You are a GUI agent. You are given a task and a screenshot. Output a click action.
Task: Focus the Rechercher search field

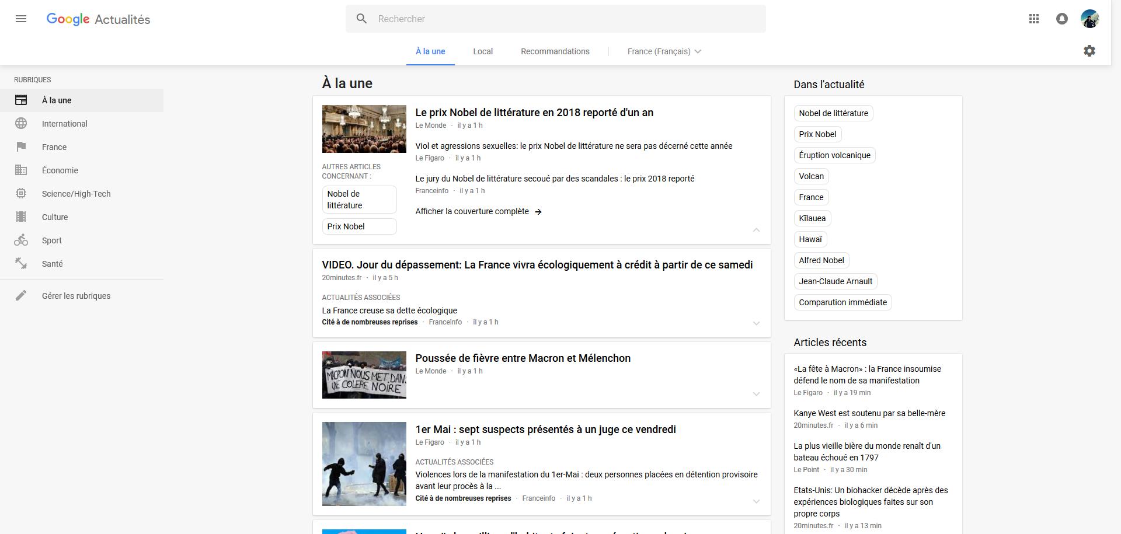pos(555,19)
